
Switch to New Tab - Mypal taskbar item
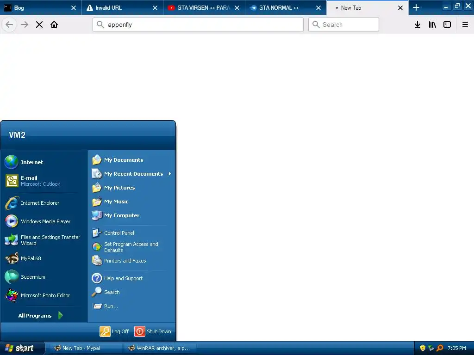pyautogui.click(x=86, y=348)
